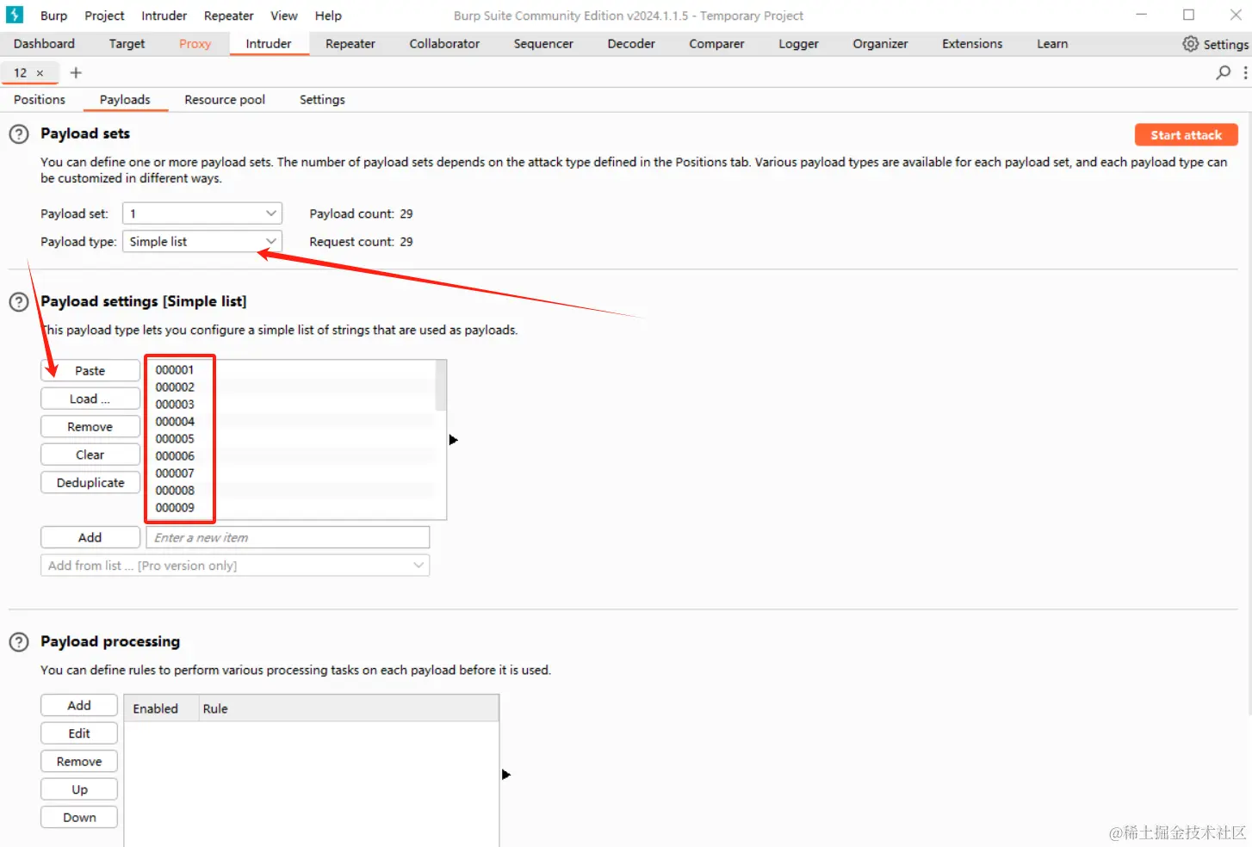Click Add in payload processing

[79, 706]
